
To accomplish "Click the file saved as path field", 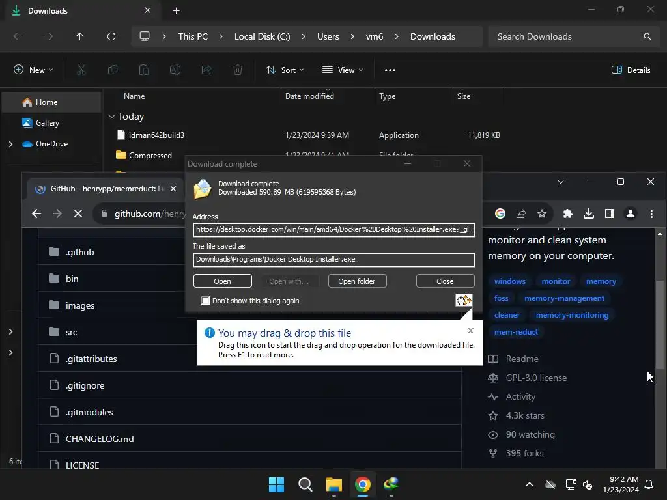I will click(x=334, y=259).
